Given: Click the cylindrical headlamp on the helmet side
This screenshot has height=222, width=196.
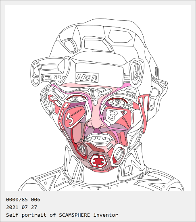Looking at the screenshot, I should click(x=50, y=71).
